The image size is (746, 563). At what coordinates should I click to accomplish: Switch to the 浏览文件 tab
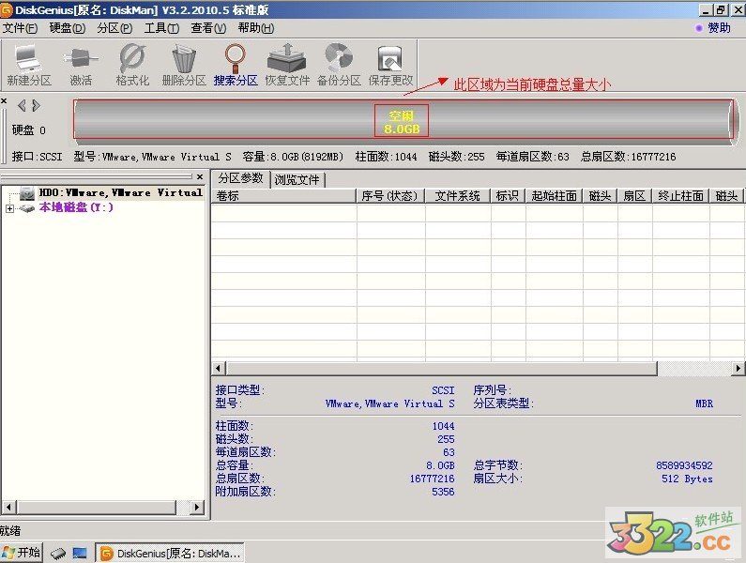pyautogui.click(x=297, y=180)
